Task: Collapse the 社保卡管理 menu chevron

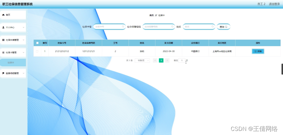Action: coord(23,53)
